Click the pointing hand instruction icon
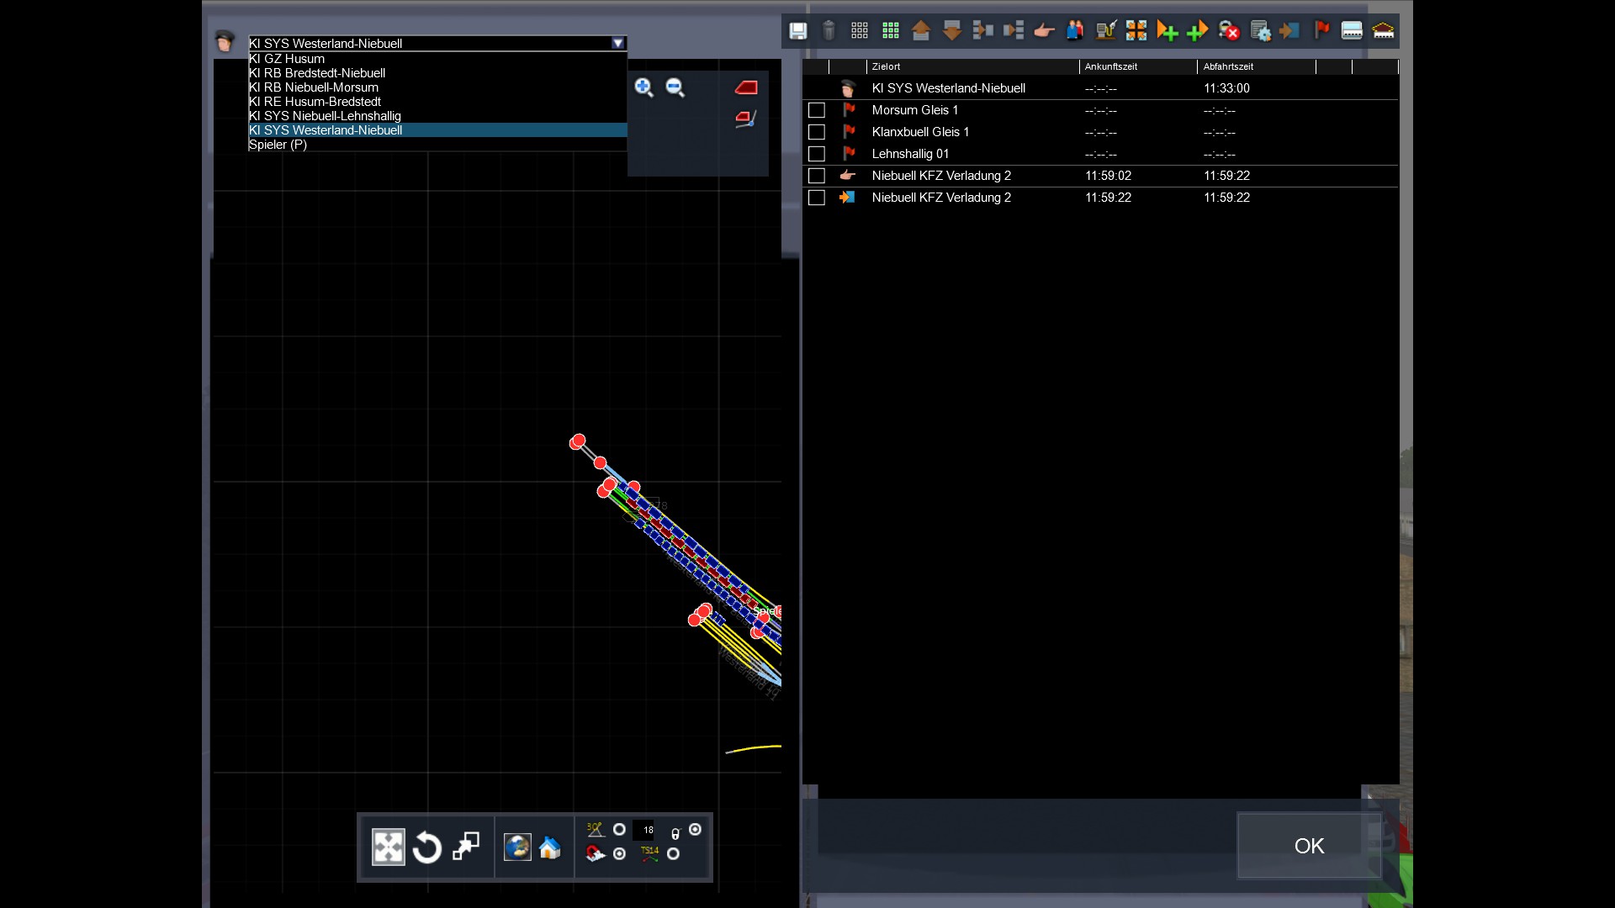The width and height of the screenshot is (1615, 908). [1044, 31]
